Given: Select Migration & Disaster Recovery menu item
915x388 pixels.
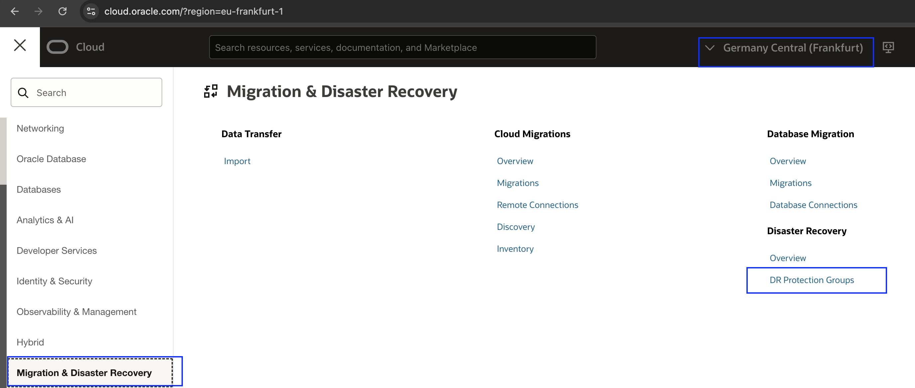Looking at the screenshot, I should (x=84, y=373).
